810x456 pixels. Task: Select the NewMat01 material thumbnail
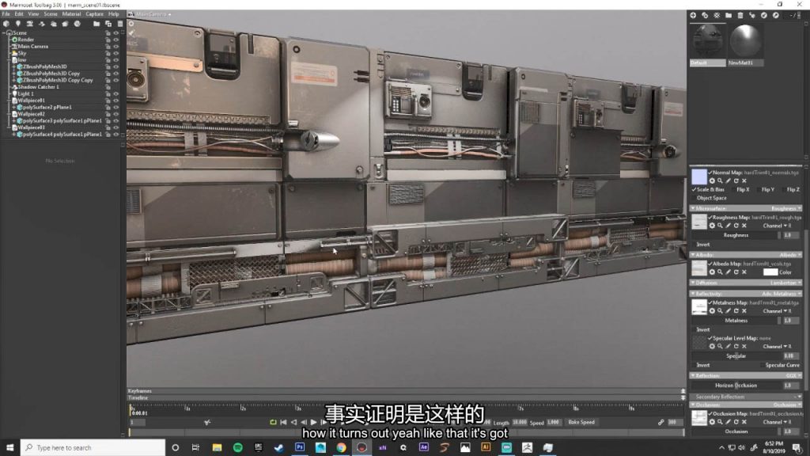[745, 41]
